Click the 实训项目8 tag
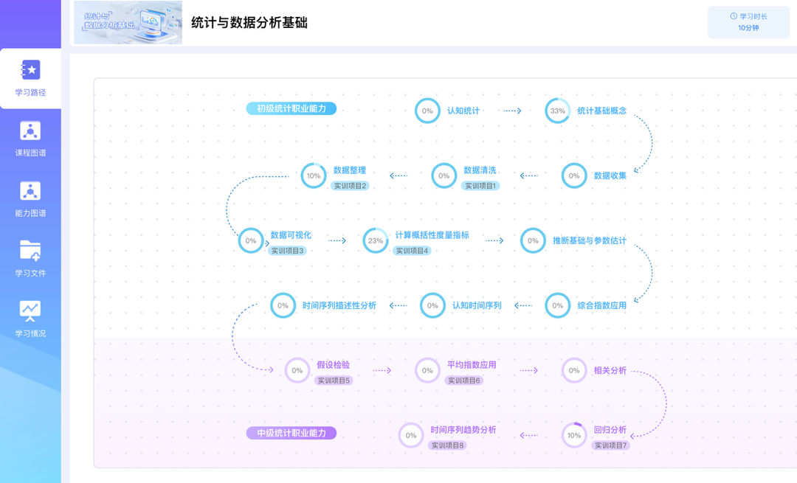 point(447,445)
